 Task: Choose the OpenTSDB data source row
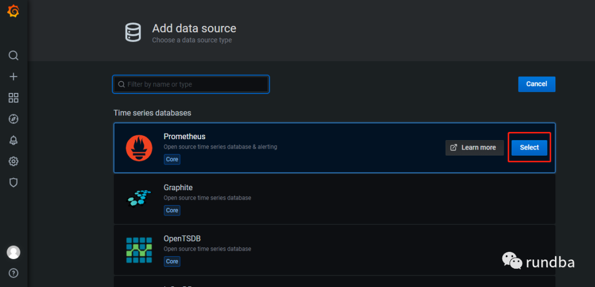331,250
